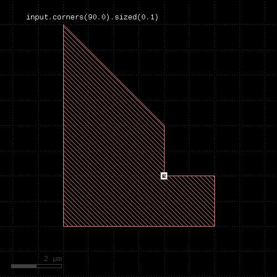Viewport: 277px width, 277px height.
Task: Click the filled gray half of scale bar
Action: pyautogui.click(x=24, y=266)
